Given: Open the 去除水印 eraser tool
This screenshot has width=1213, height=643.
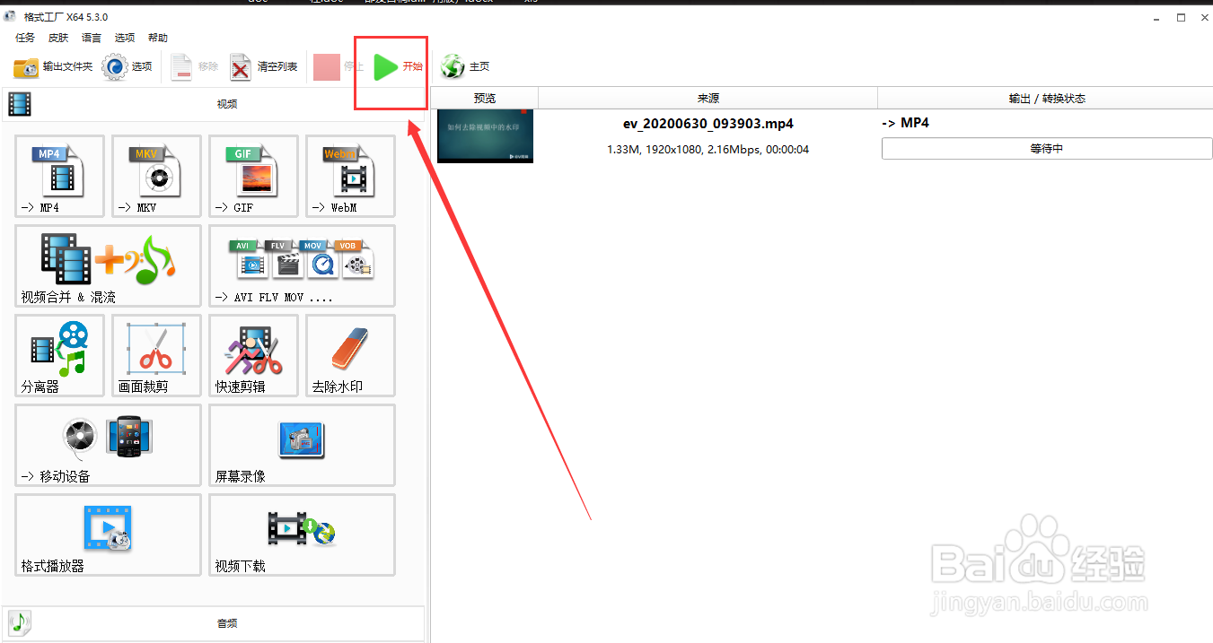Looking at the screenshot, I should pos(350,355).
